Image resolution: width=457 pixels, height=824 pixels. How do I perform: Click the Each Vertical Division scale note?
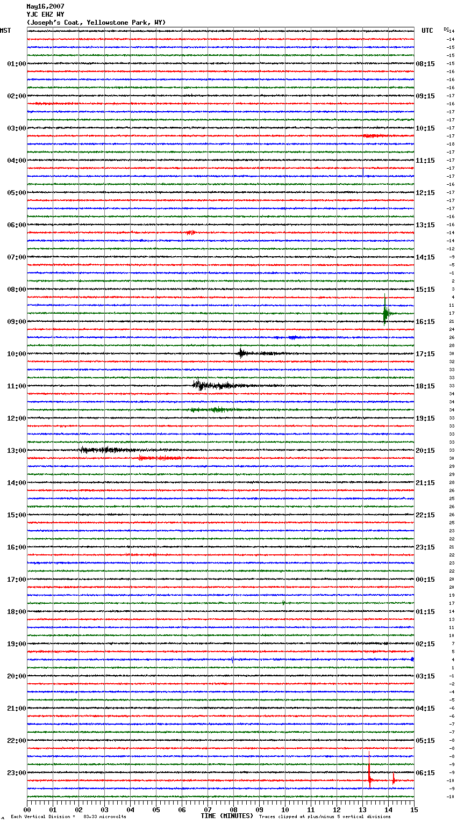[x=68, y=816]
